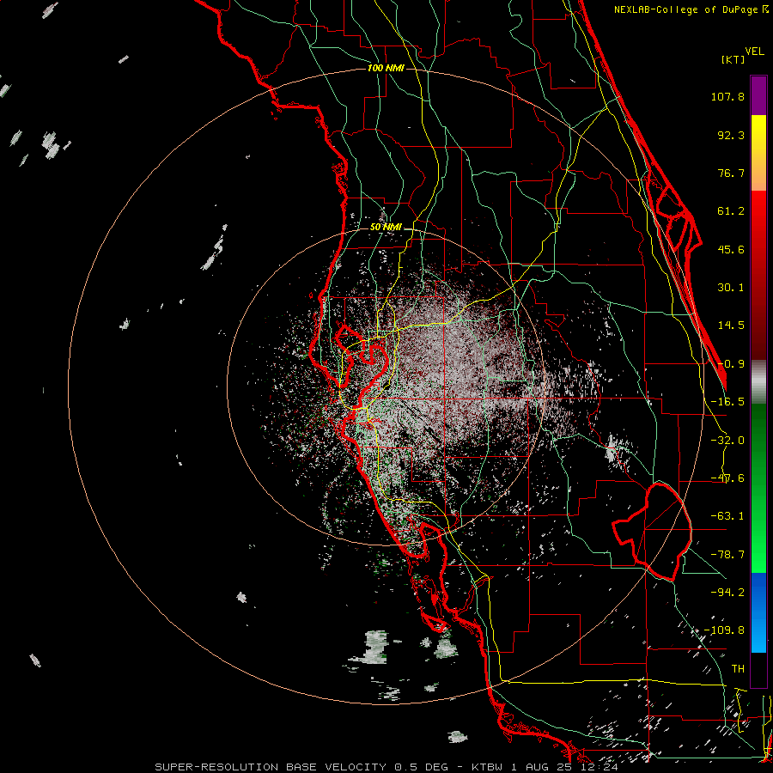Click the green segment of color bar
The image size is (773, 773).
(x=758, y=488)
